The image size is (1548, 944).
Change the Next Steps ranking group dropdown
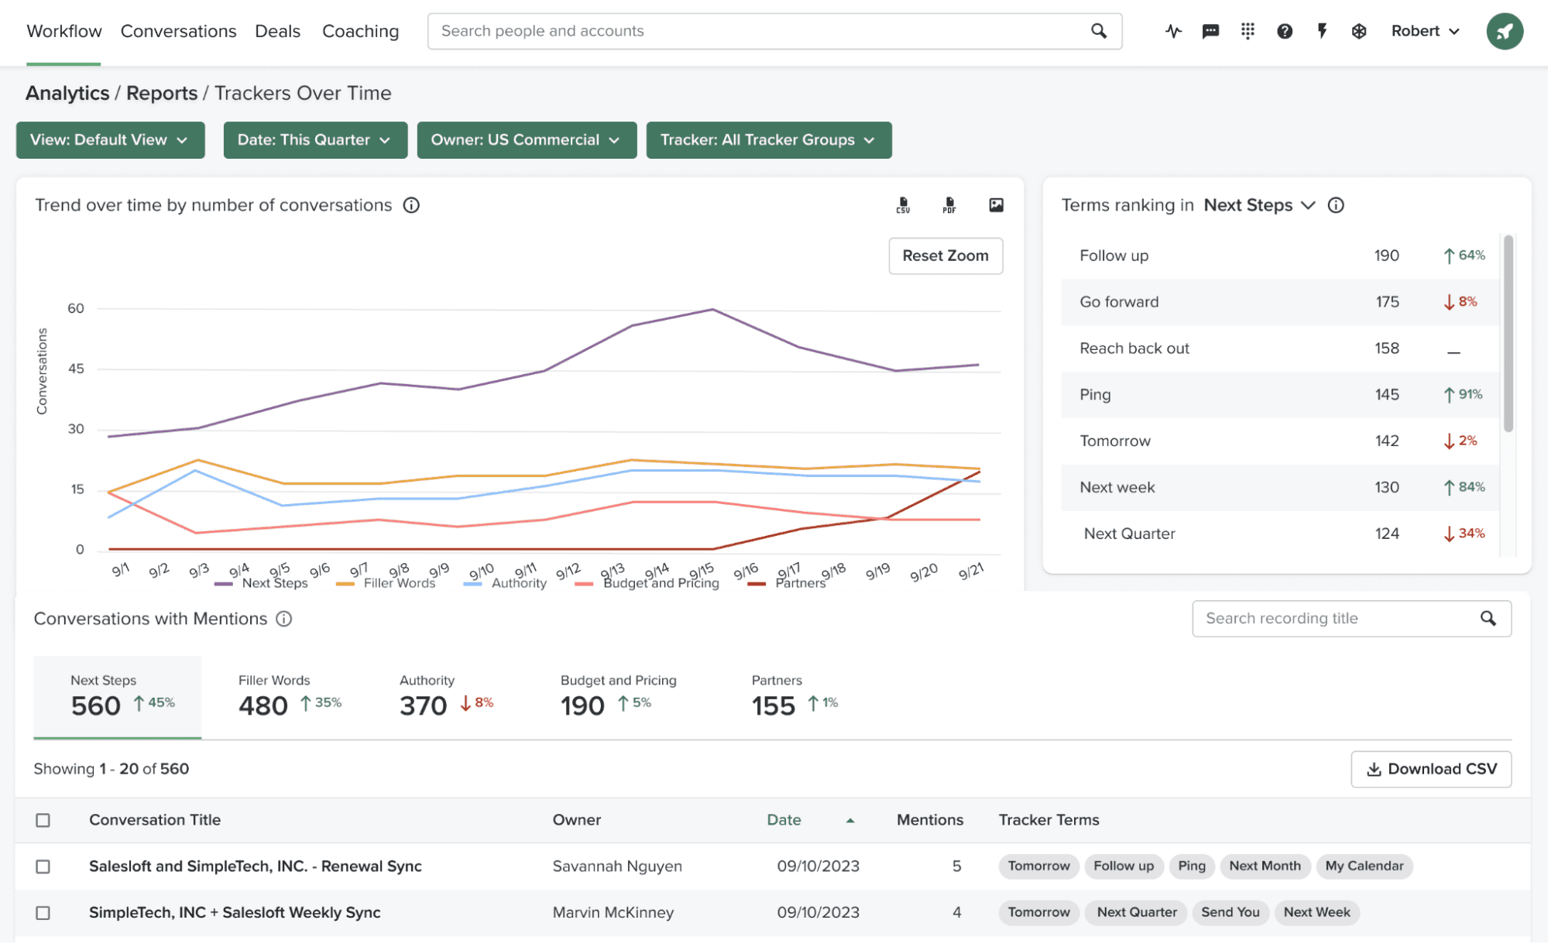1259,205
